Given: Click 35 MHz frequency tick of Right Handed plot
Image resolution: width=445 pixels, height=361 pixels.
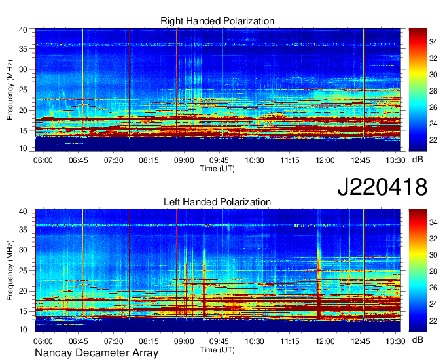Looking at the screenshot, I should [23, 49].
